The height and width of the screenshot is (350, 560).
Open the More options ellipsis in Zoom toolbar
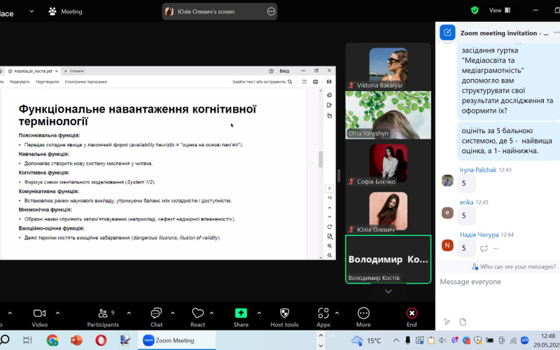point(363,313)
